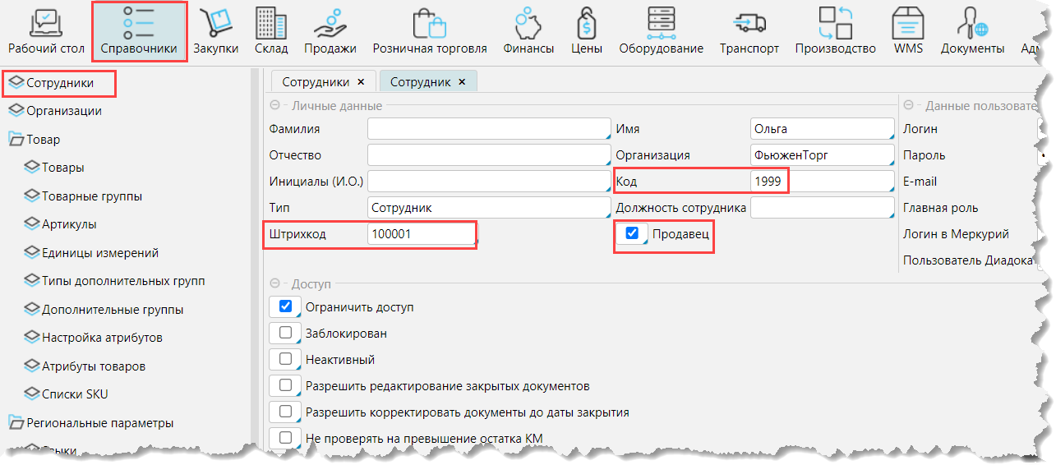Uncheck the Продавец checkbox
The image size is (1056, 465).
point(631,234)
